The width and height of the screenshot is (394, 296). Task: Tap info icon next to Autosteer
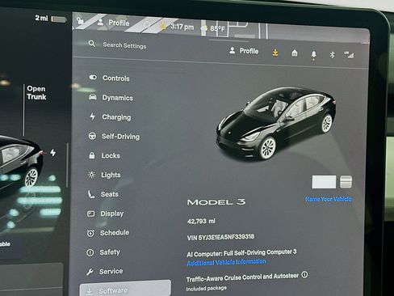point(304,275)
